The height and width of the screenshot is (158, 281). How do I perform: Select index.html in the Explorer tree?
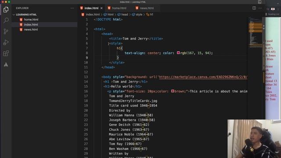pos(31,25)
